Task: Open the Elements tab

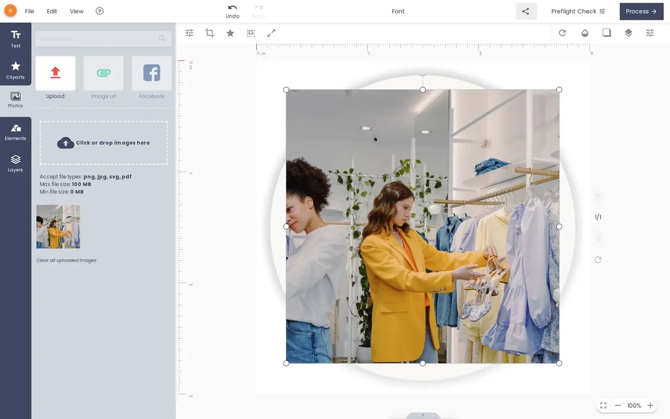Action: 16,132
